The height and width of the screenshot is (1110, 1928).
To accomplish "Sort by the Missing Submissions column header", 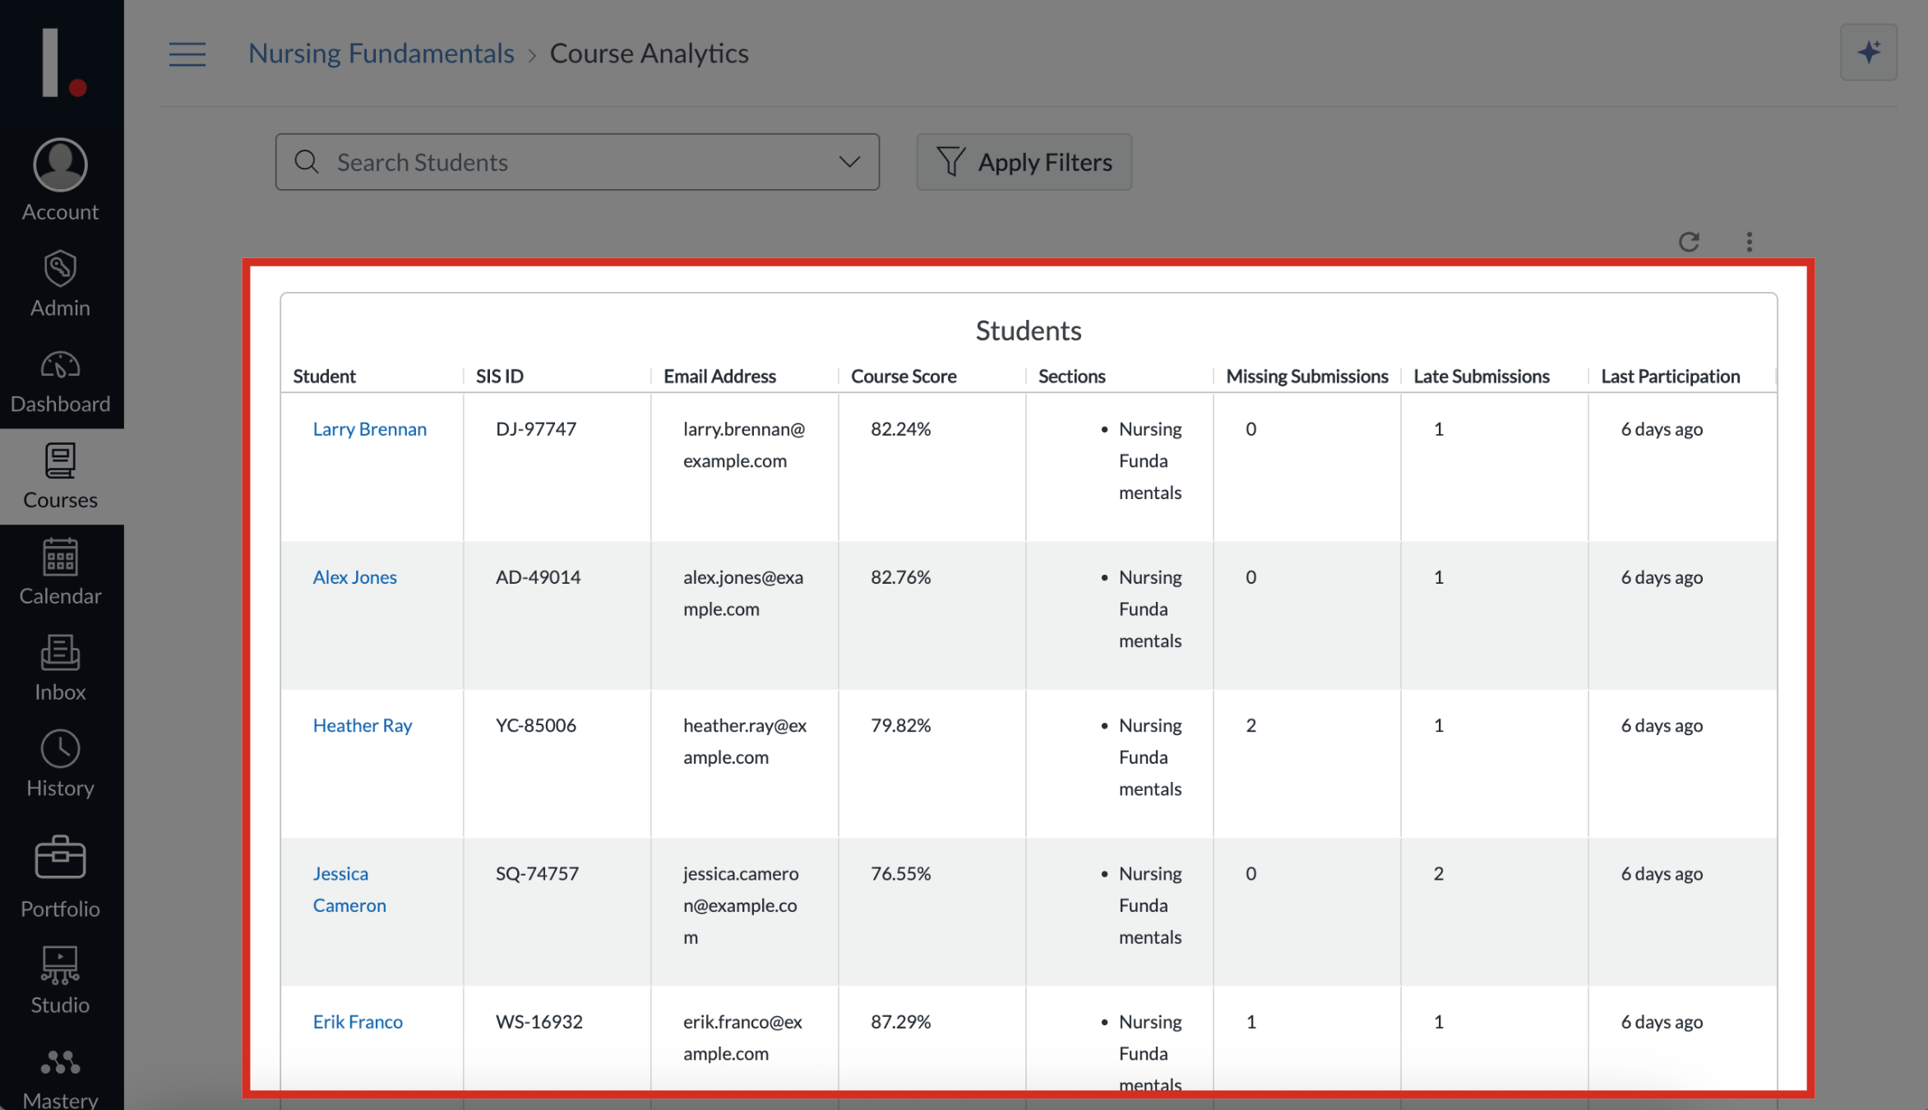I will pyautogui.click(x=1306, y=377).
